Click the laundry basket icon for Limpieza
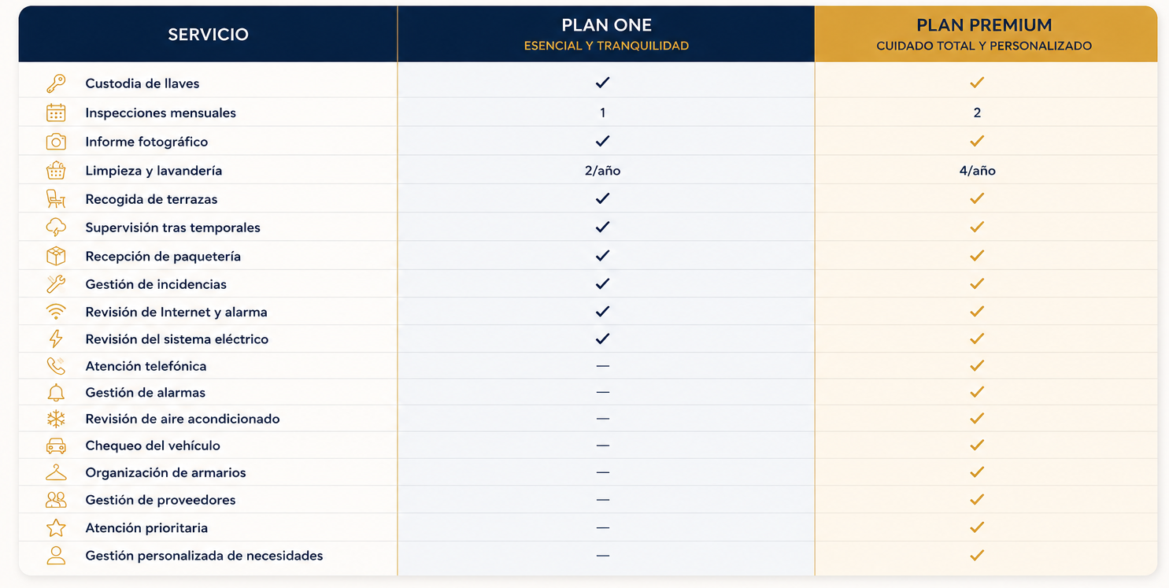Viewport: 1169px width, 588px height. coord(56,170)
